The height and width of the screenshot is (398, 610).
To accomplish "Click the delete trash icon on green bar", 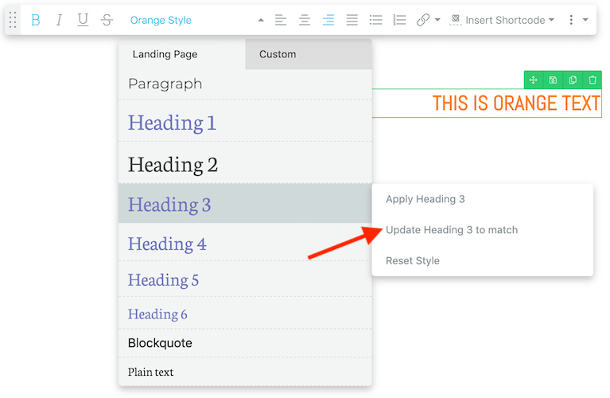I will 592,80.
